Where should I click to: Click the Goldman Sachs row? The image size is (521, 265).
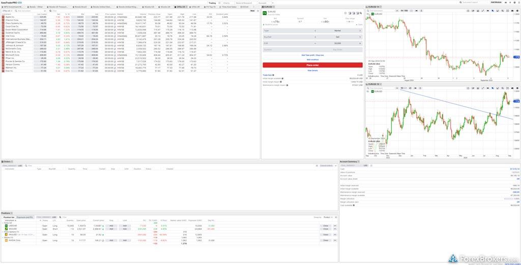coord(131,33)
